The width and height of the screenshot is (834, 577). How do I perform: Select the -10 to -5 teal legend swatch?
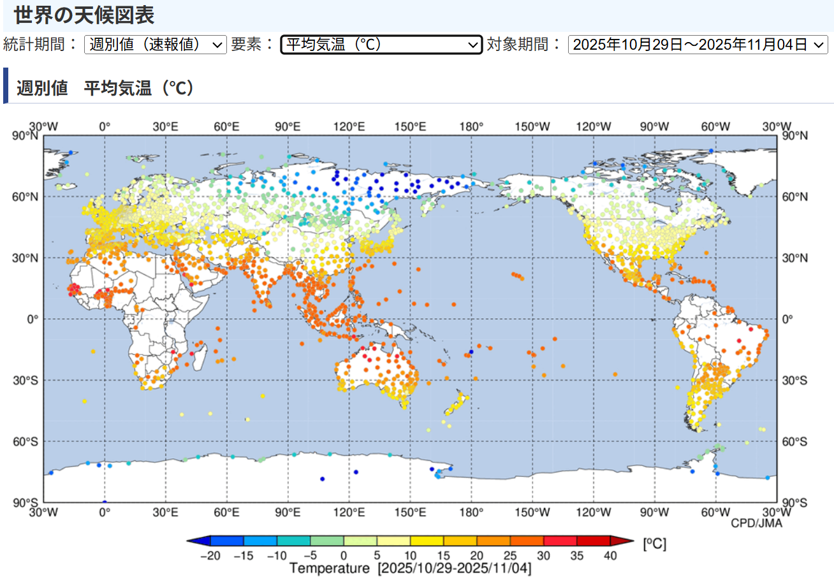click(x=293, y=541)
